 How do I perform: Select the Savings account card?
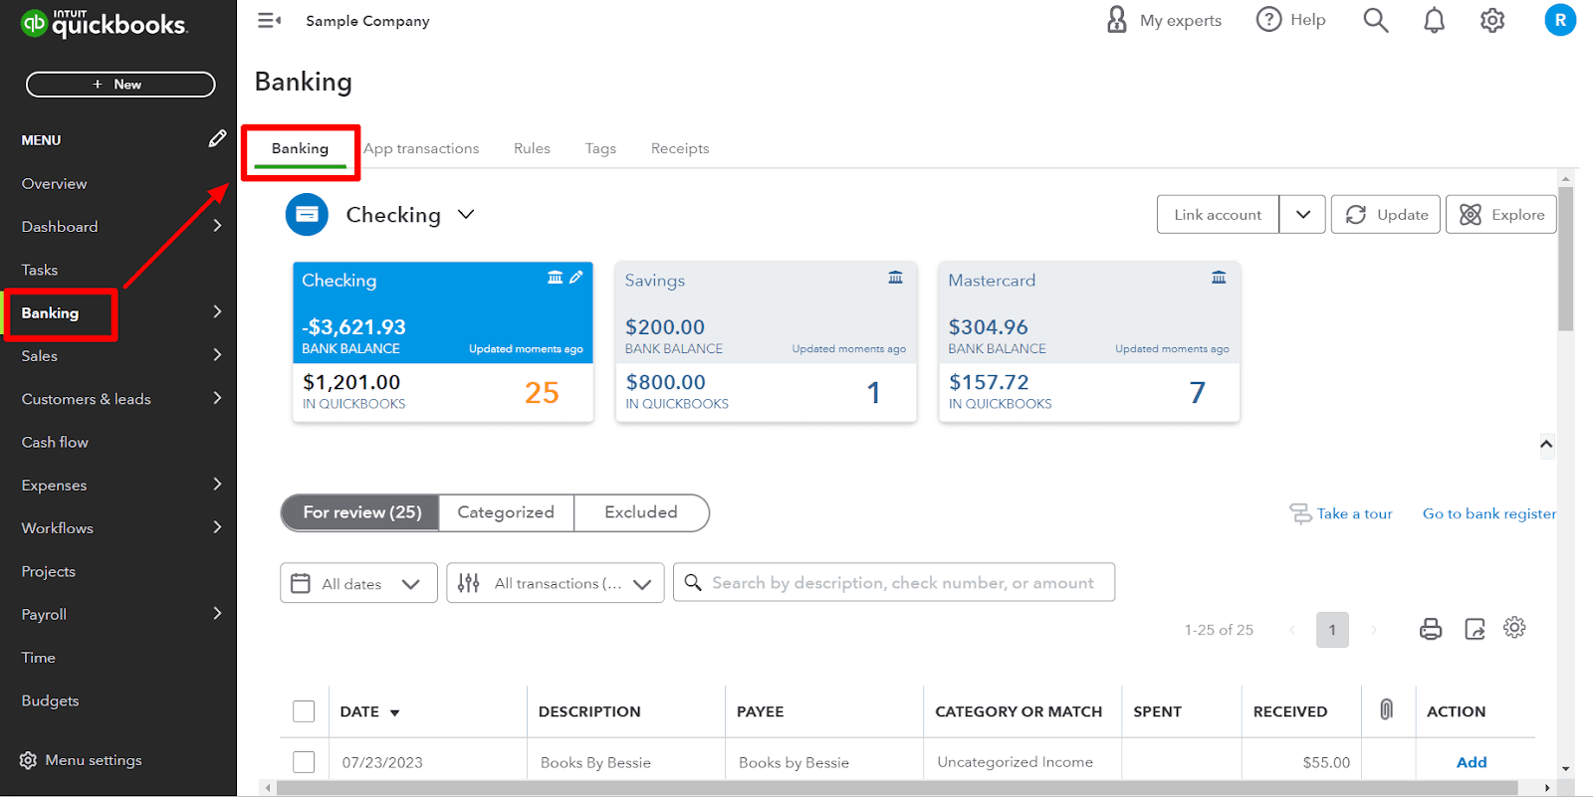766,342
